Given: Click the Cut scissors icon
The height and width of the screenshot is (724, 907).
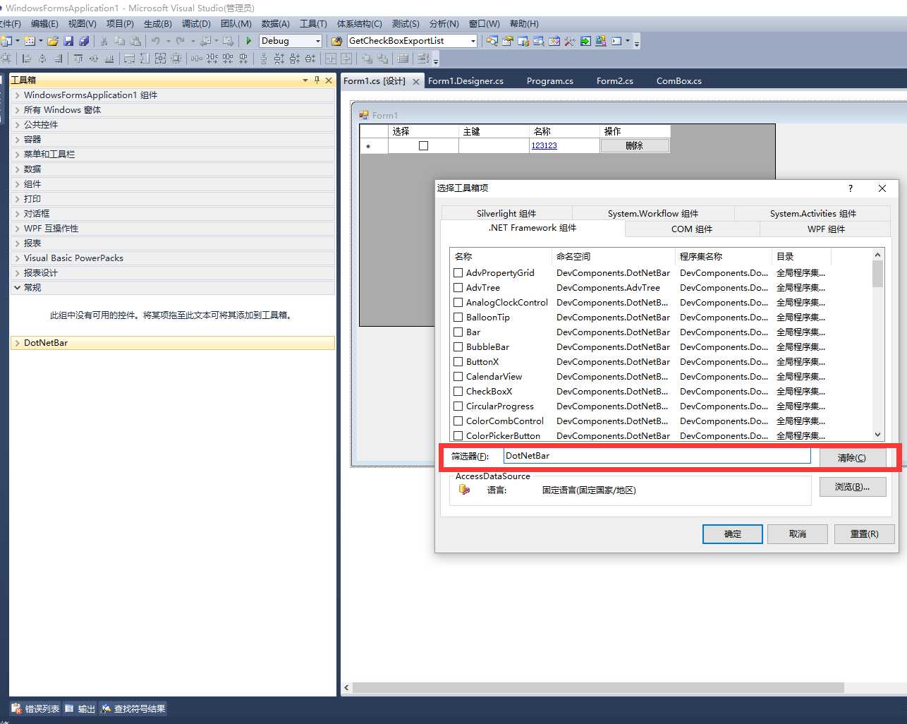Looking at the screenshot, I should (x=104, y=41).
